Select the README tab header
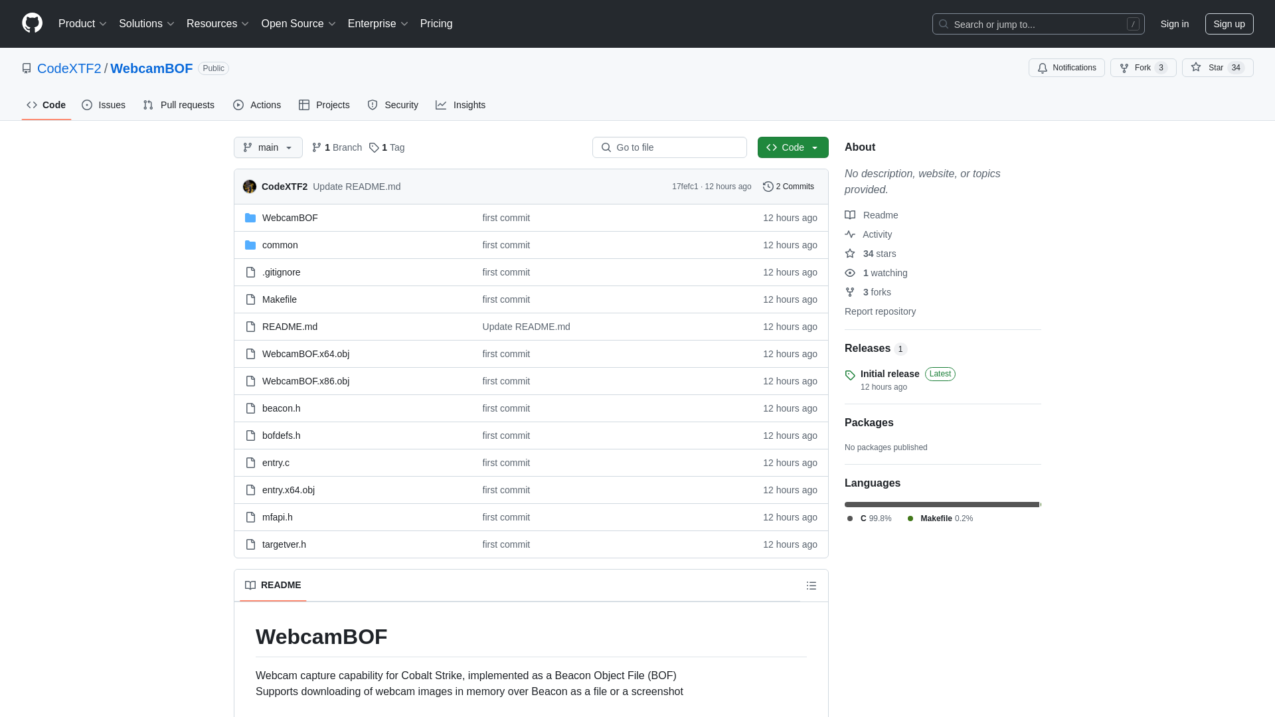 coord(273,586)
